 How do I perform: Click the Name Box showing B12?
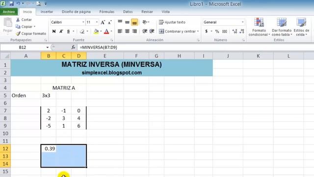tap(23, 47)
